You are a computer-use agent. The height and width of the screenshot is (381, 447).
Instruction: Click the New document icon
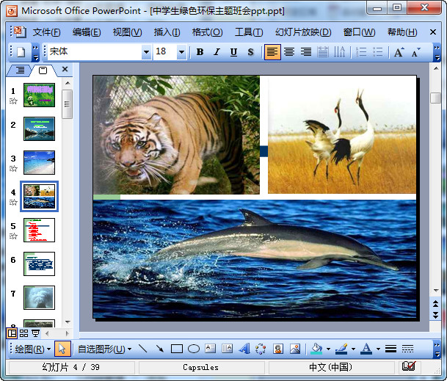pyautogui.click(x=21, y=52)
